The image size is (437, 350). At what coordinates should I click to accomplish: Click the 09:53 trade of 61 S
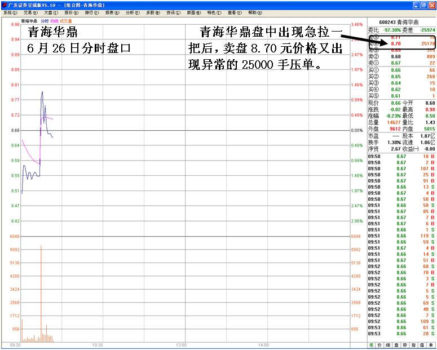point(401,327)
